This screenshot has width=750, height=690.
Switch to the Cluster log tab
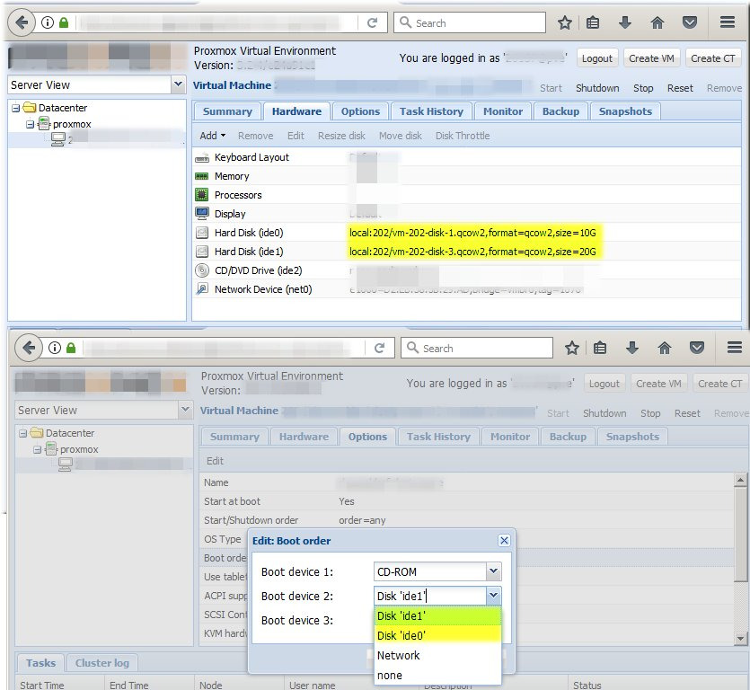[x=101, y=663]
